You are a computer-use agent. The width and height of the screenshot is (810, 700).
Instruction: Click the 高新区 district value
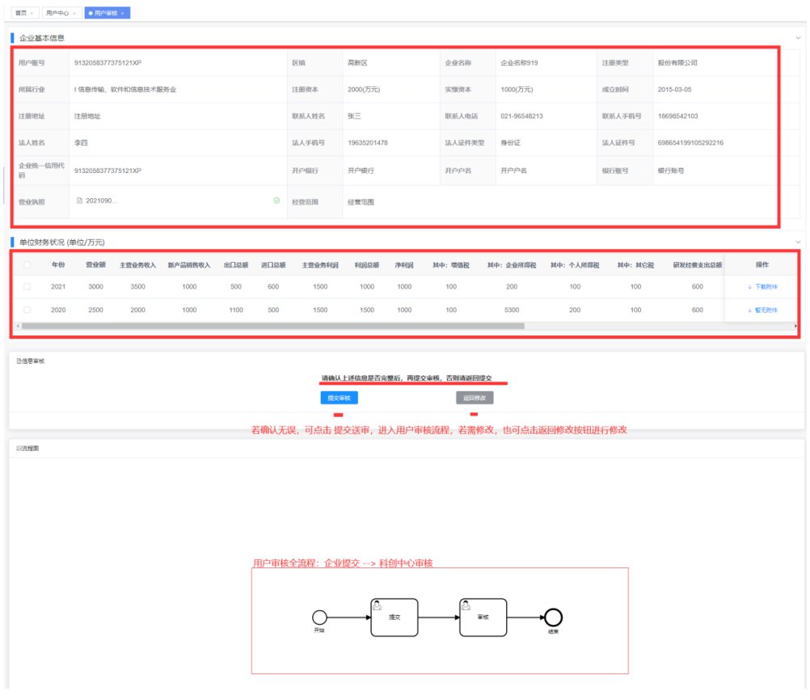click(357, 63)
